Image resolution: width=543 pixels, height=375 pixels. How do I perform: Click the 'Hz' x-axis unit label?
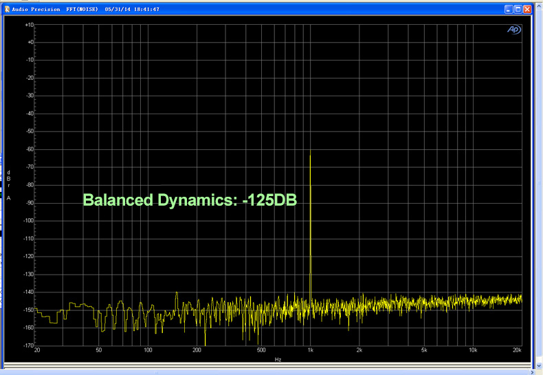[278, 359]
